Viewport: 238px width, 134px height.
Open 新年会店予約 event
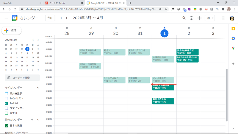pos(163,101)
